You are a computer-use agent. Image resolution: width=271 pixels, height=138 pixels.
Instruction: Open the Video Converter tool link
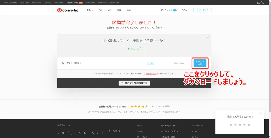[10, 3]
